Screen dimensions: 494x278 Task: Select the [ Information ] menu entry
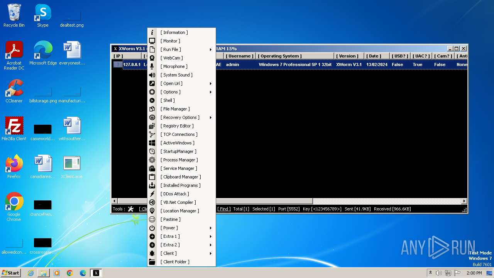point(181,32)
